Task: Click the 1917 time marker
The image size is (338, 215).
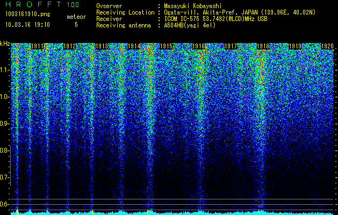Action: (x=231, y=46)
